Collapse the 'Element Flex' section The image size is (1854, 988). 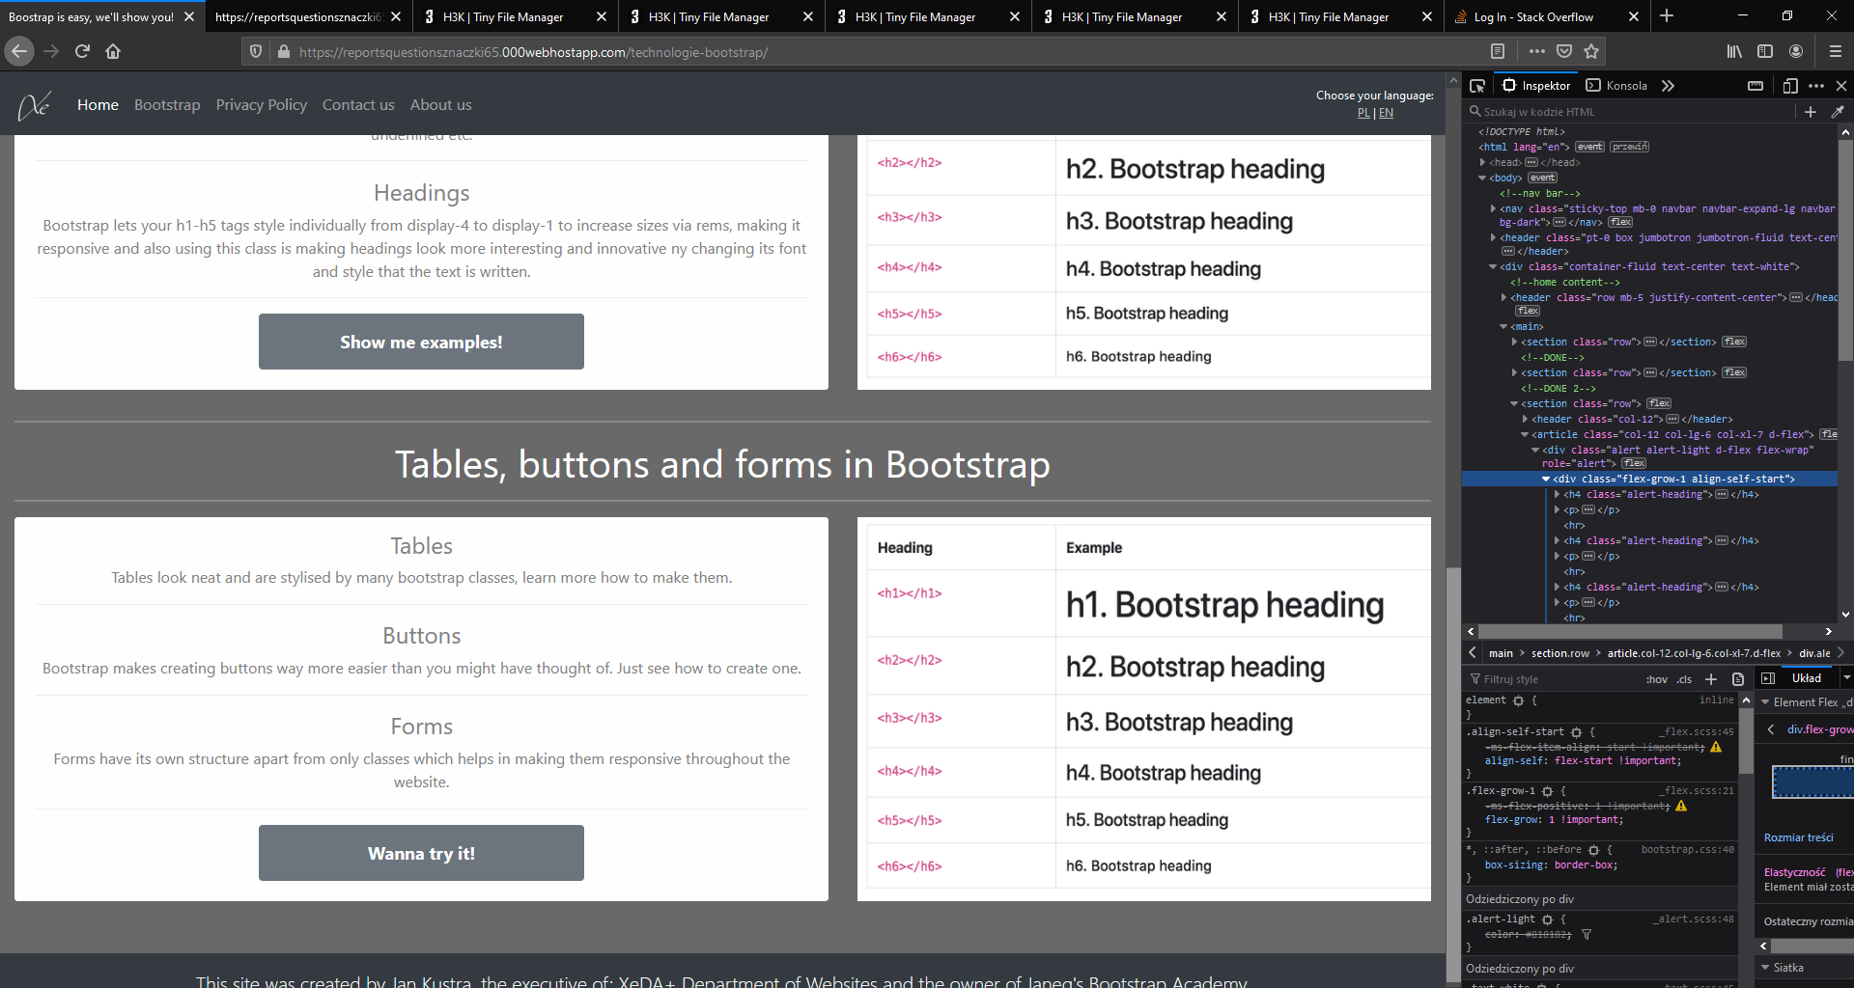pyautogui.click(x=1766, y=702)
